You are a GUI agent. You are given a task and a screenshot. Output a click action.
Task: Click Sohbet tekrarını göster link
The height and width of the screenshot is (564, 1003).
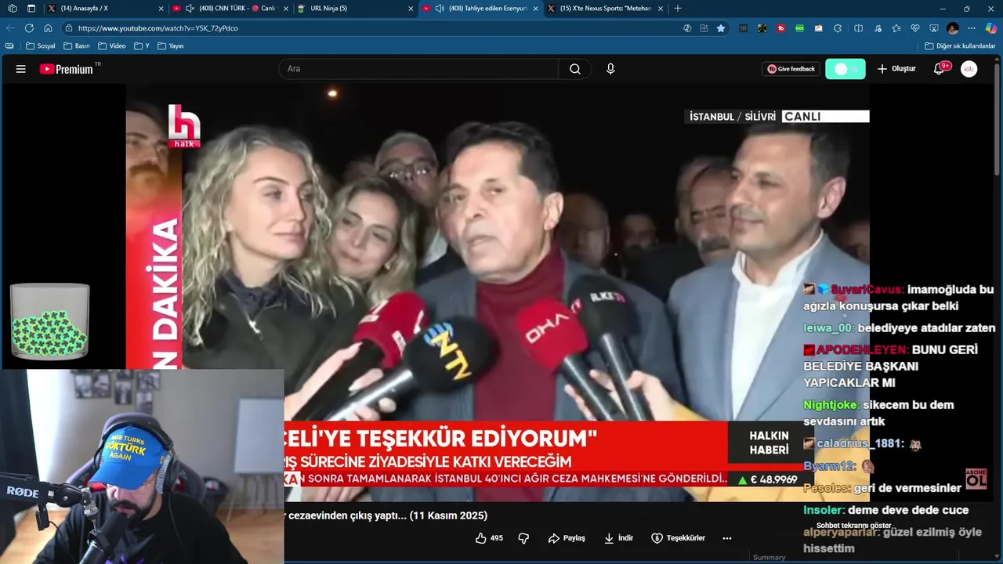click(853, 526)
